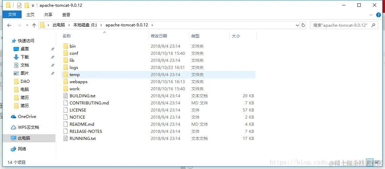Click the 57 KB size of LICENSE
This screenshot has height=169, width=385.
pyautogui.click(x=248, y=110)
